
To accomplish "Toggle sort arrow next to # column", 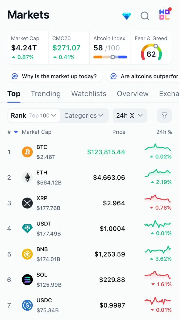I will [x=16, y=132].
